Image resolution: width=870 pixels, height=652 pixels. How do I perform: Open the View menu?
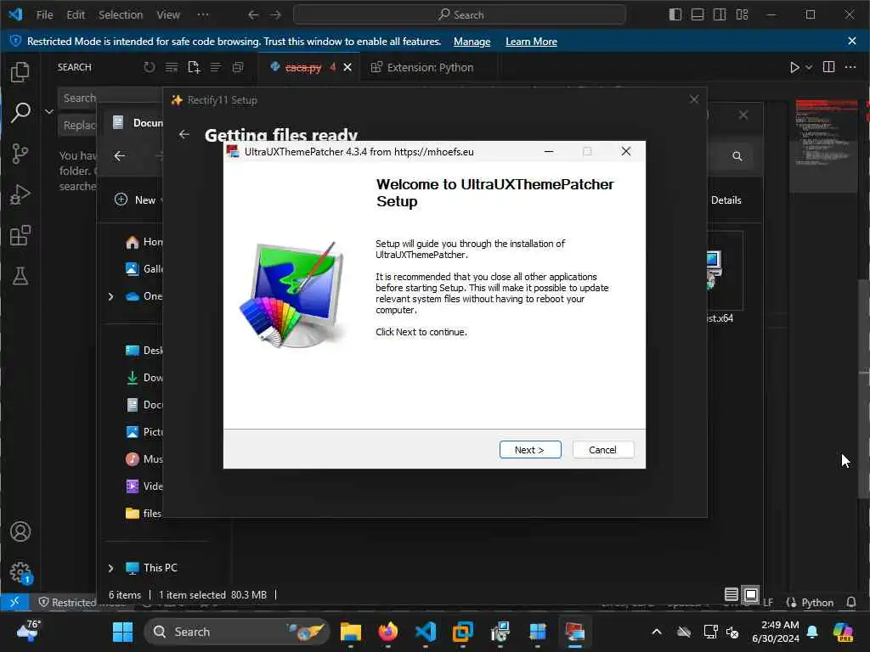click(x=168, y=15)
